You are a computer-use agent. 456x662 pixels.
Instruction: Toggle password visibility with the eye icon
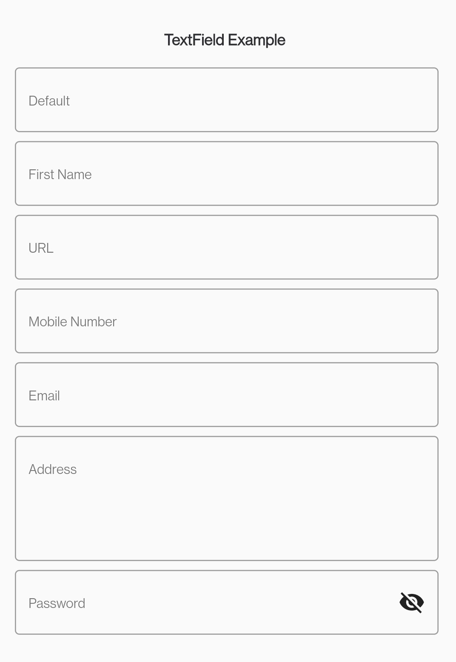point(411,602)
